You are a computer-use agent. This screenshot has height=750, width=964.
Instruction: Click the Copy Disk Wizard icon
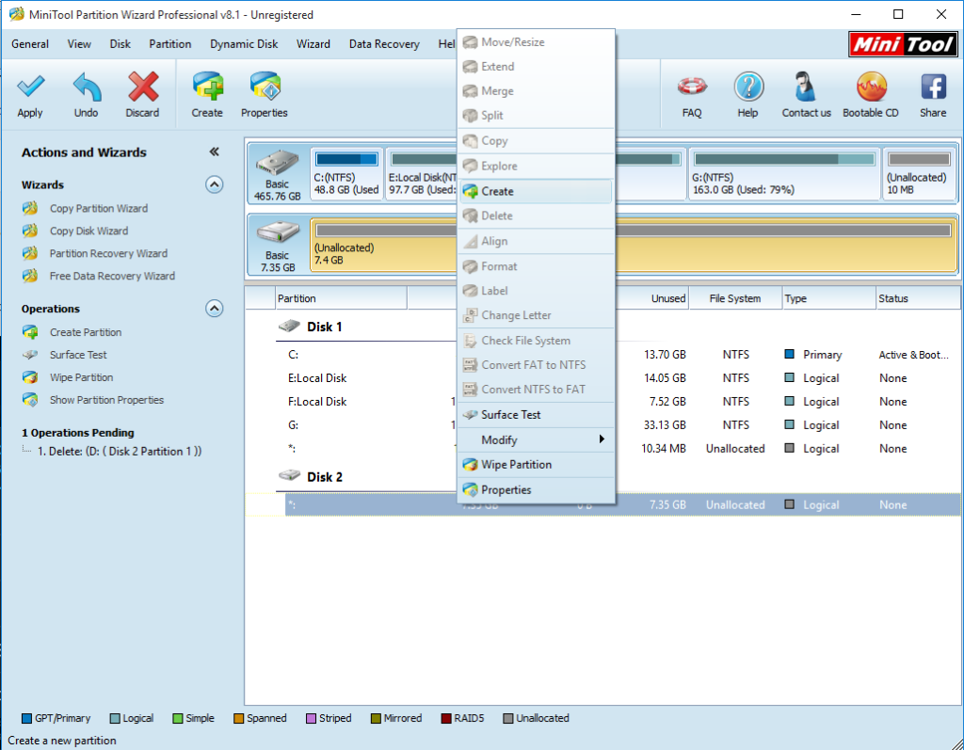30,231
